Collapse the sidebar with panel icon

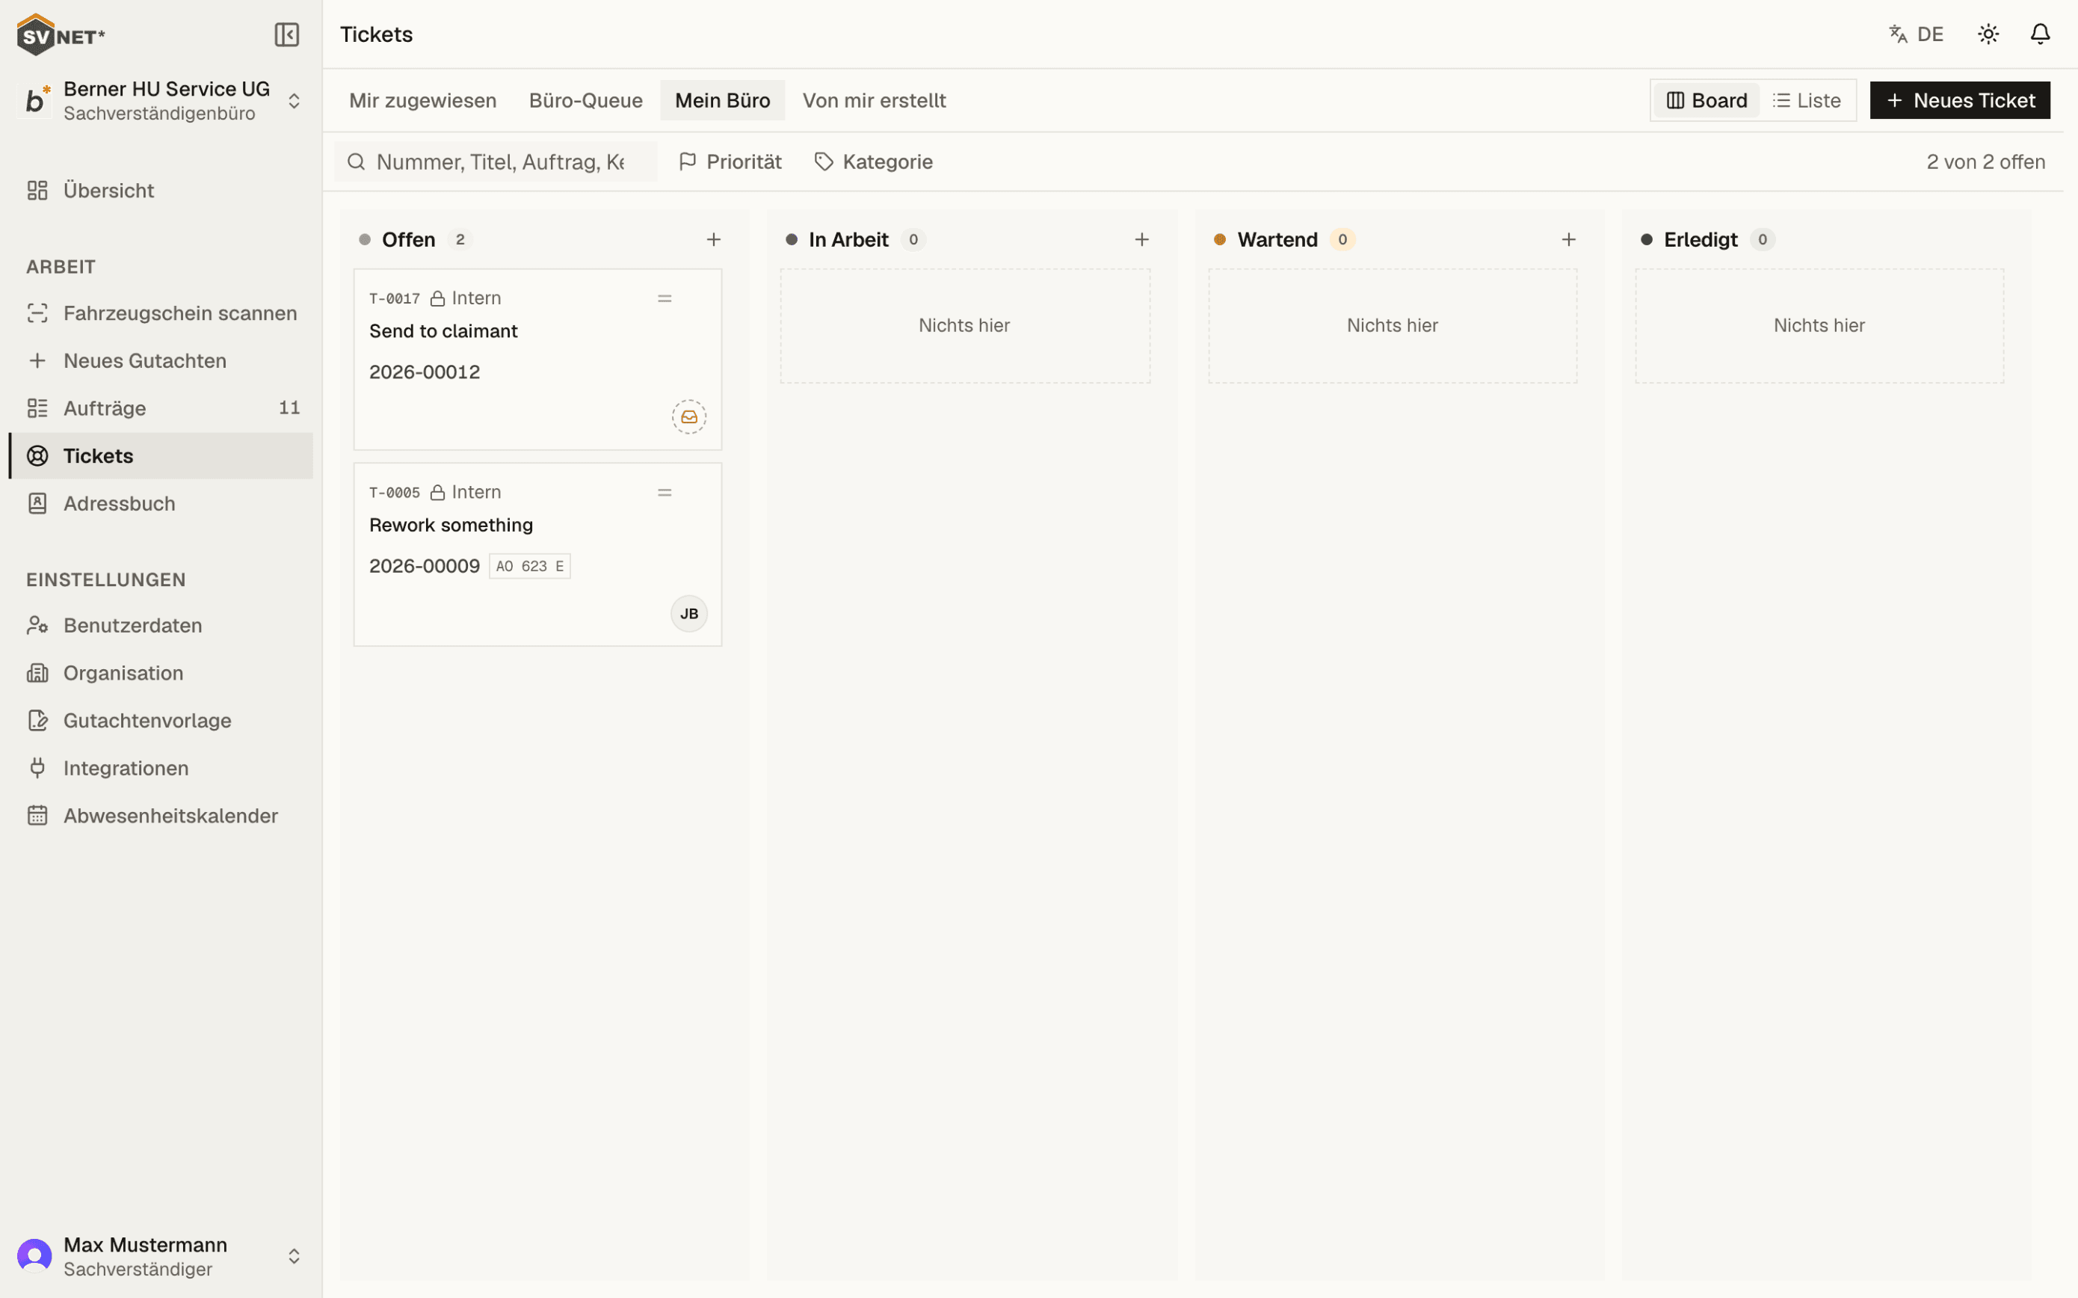point(286,34)
